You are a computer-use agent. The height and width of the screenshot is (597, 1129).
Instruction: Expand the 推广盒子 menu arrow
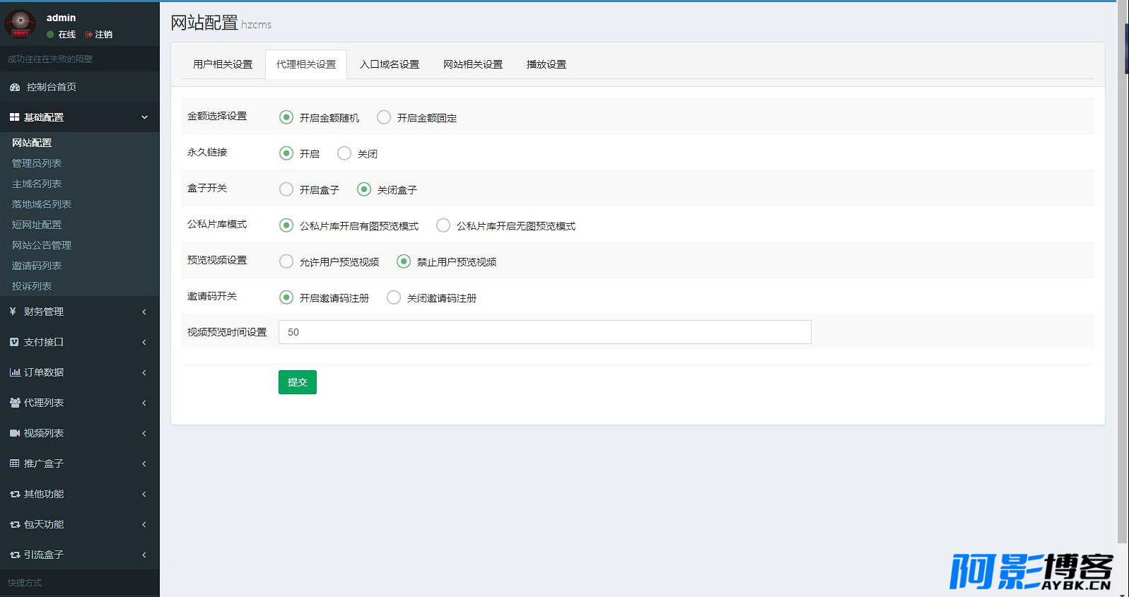144,463
